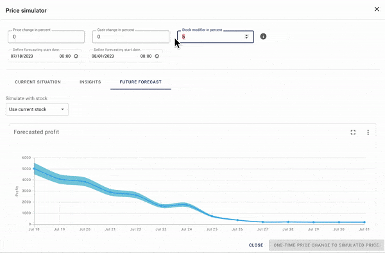Click the Jul 25 data point on chart
Image resolution: width=385 pixels, height=253 pixels.
coord(212,216)
